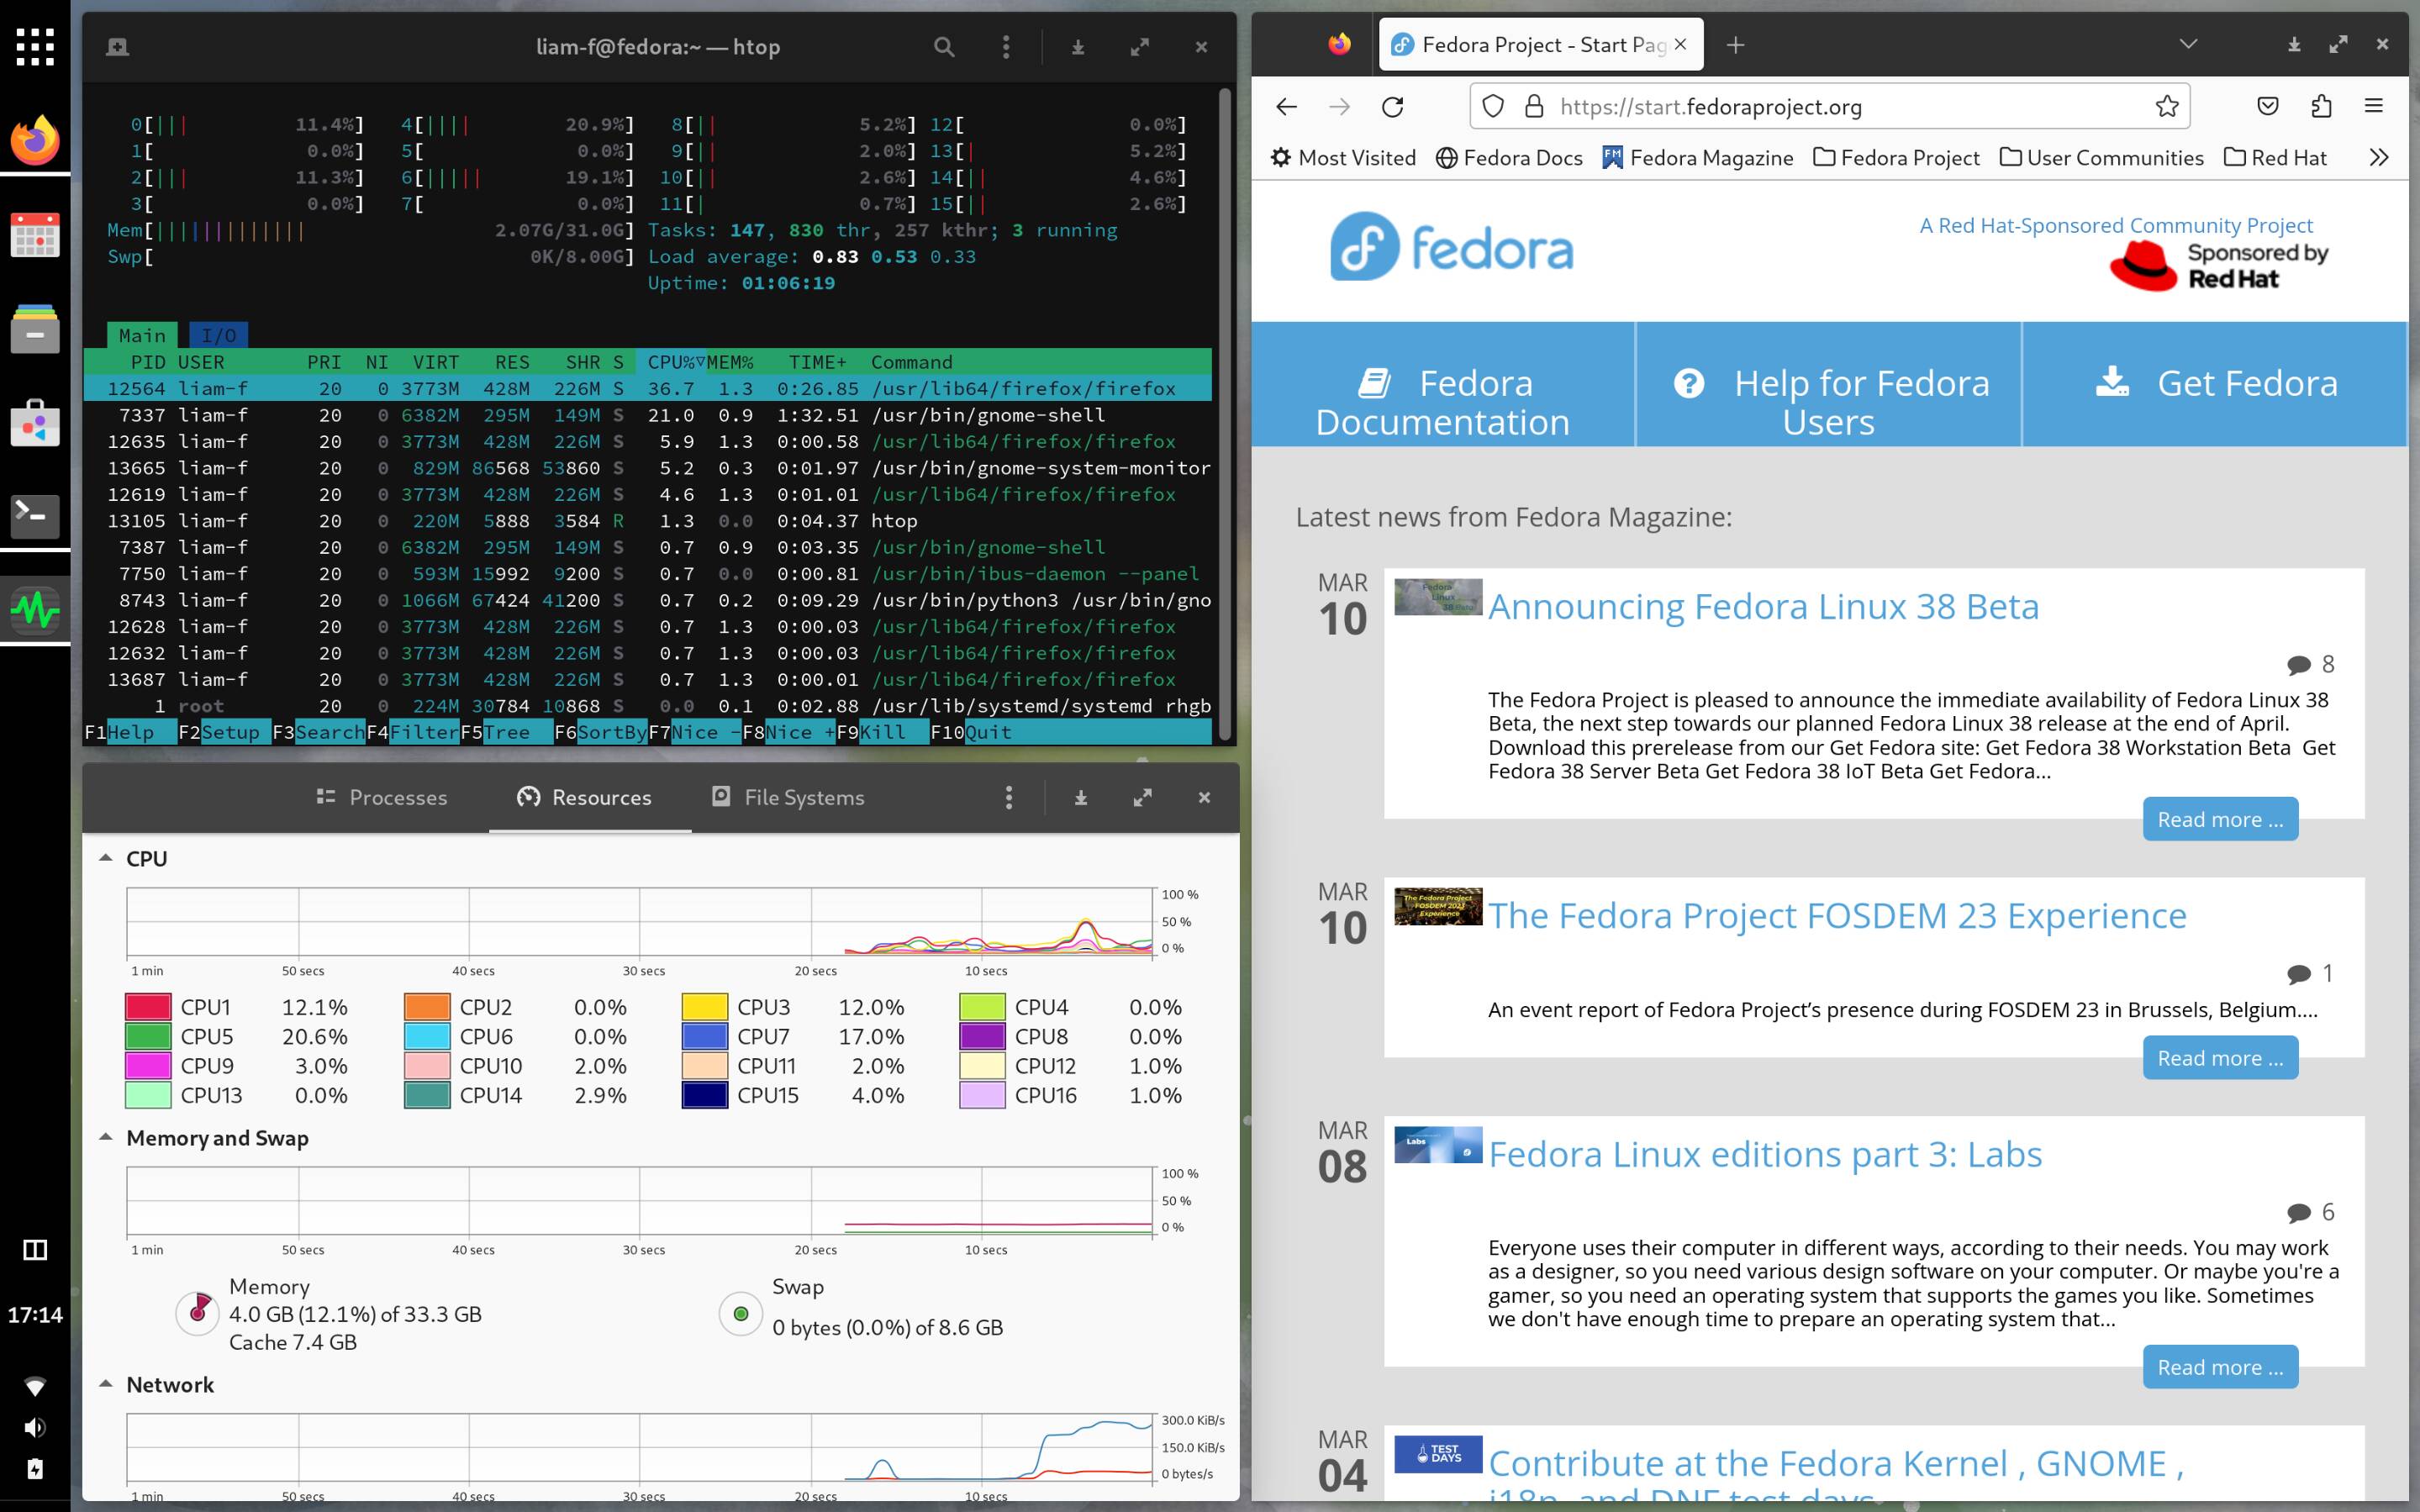Viewport: 2420px width, 1512px height.
Task: Click the htop F9 Kill function
Action: pos(871,732)
